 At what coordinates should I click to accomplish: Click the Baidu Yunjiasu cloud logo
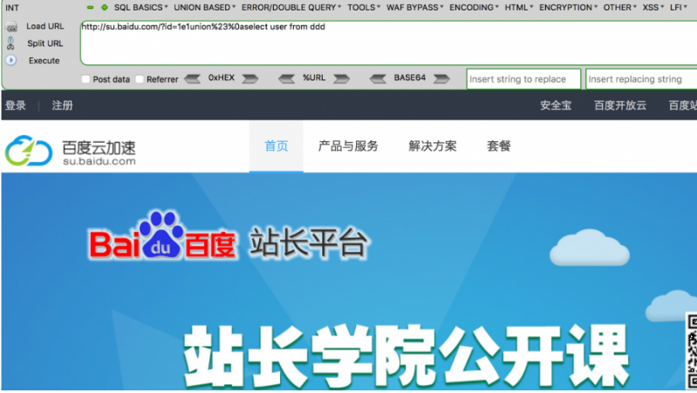click(x=29, y=151)
